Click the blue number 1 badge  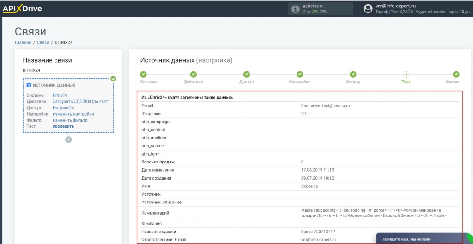pyautogui.click(x=29, y=85)
